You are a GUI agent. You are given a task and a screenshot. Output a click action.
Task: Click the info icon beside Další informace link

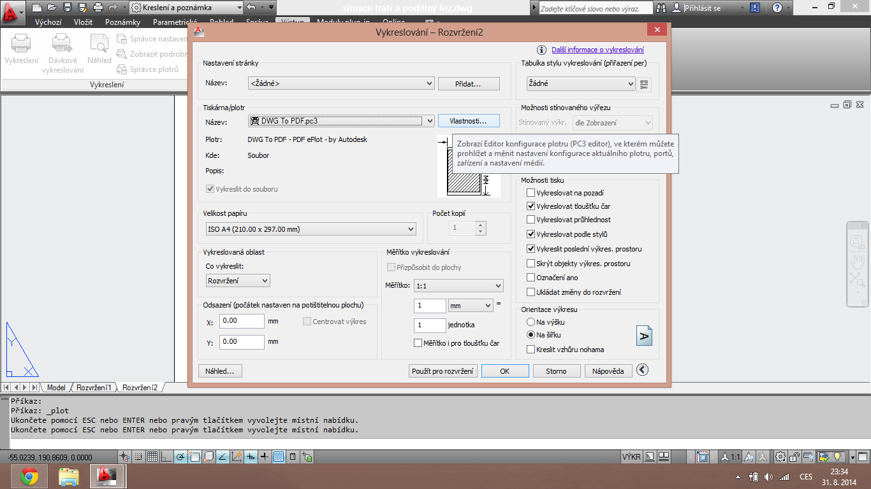click(x=541, y=50)
